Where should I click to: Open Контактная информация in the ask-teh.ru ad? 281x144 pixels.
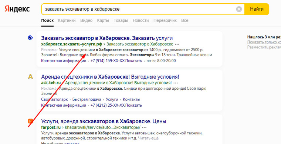tap(64, 105)
